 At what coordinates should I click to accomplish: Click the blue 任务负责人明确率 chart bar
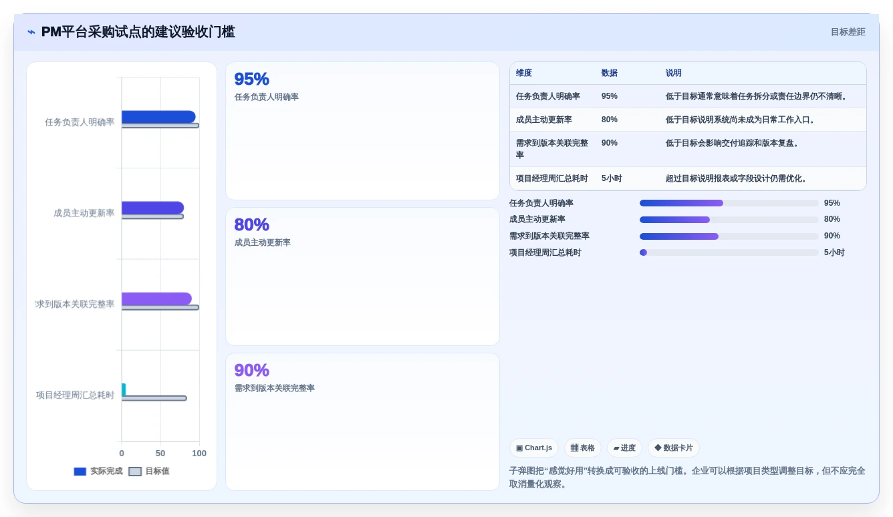pyautogui.click(x=158, y=117)
